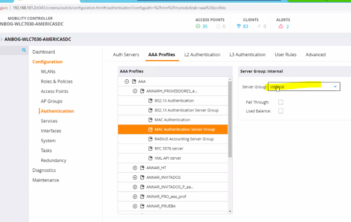Open Access Points configuration
Screen dimensions: 351x222
point(55,91)
